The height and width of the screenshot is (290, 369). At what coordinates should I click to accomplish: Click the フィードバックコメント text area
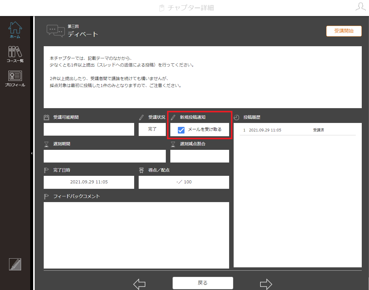coord(136,235)
